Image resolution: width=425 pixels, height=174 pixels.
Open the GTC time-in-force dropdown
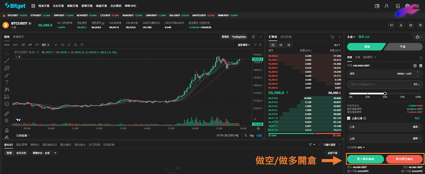pos(361,147)
